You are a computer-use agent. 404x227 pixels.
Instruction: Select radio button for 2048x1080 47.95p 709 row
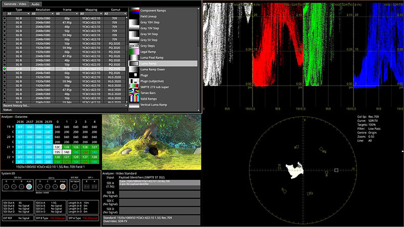(x=5, y=23)
